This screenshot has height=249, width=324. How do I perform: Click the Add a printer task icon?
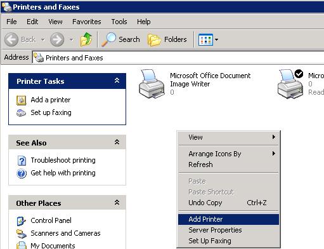[x=22, y=100]
